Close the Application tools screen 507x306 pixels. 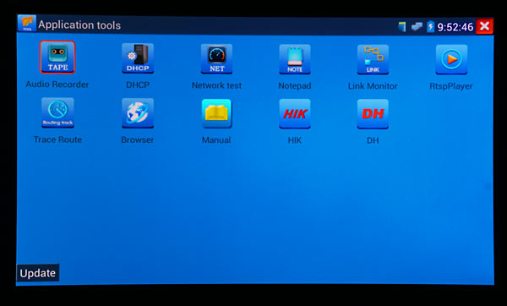pyautogui.click(x=484, y=26)
